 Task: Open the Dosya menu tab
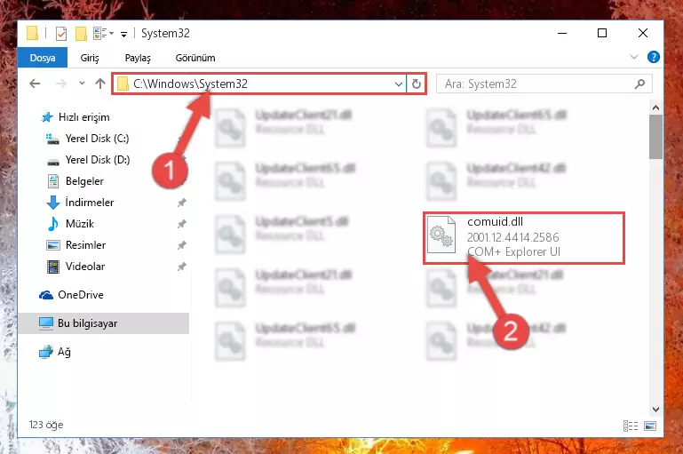[43, 58]
